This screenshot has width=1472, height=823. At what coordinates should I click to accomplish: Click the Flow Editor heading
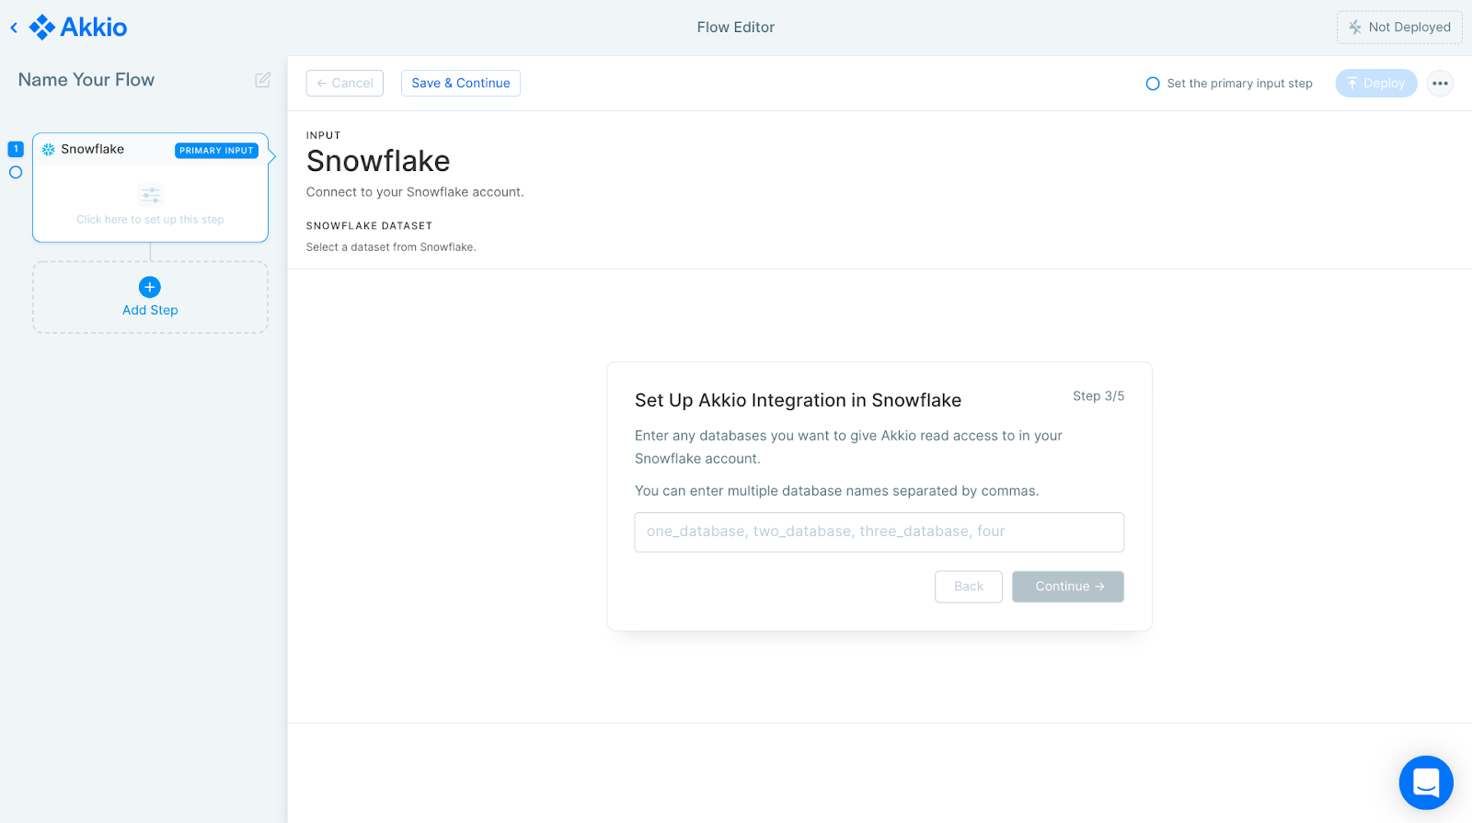(x=736, y=28)
